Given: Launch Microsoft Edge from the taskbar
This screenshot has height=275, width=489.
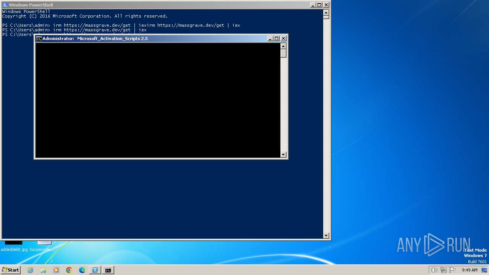Looking at the screenshot, I should coord(82,270).
